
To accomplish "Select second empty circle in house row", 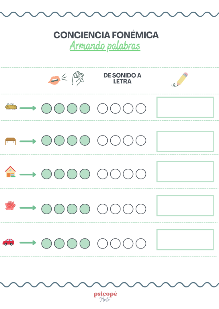I will (x=115, y=174).
